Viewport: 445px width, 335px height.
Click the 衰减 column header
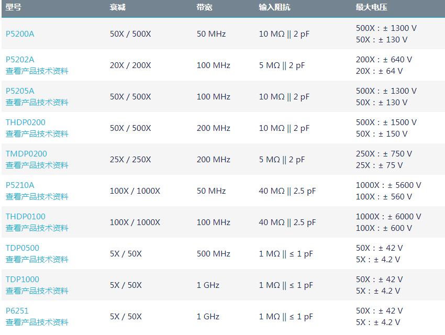pyautogui.click(x=117, y=7)
